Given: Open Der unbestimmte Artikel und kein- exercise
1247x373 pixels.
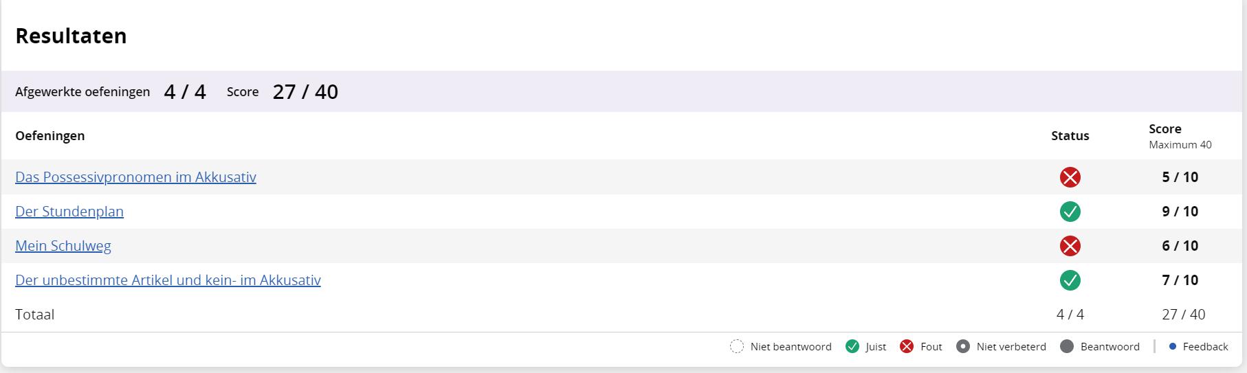Looking at the screenshot, I should pos(168,280).
